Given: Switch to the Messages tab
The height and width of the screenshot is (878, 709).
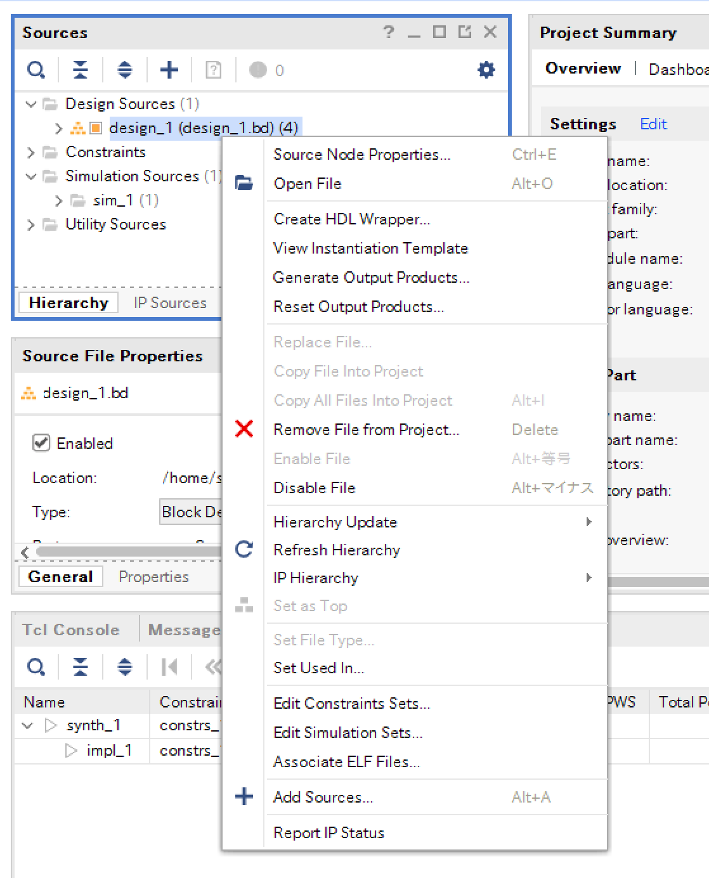Looking at the screenshot, I should 184,629.
